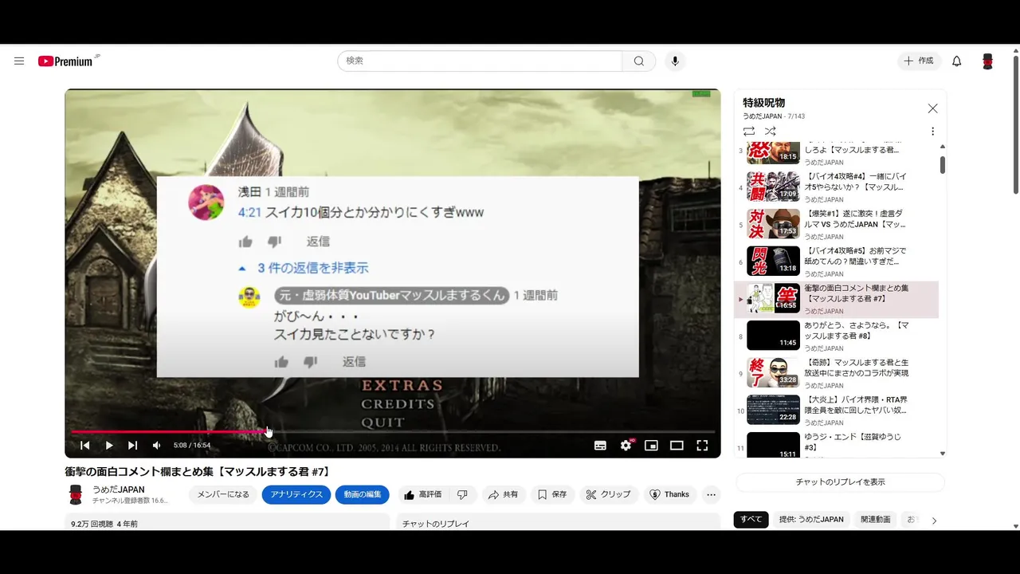Viewport: 1020px width, 574px height.
Task: Dislike the video thumbs-down
Action: 463,494
